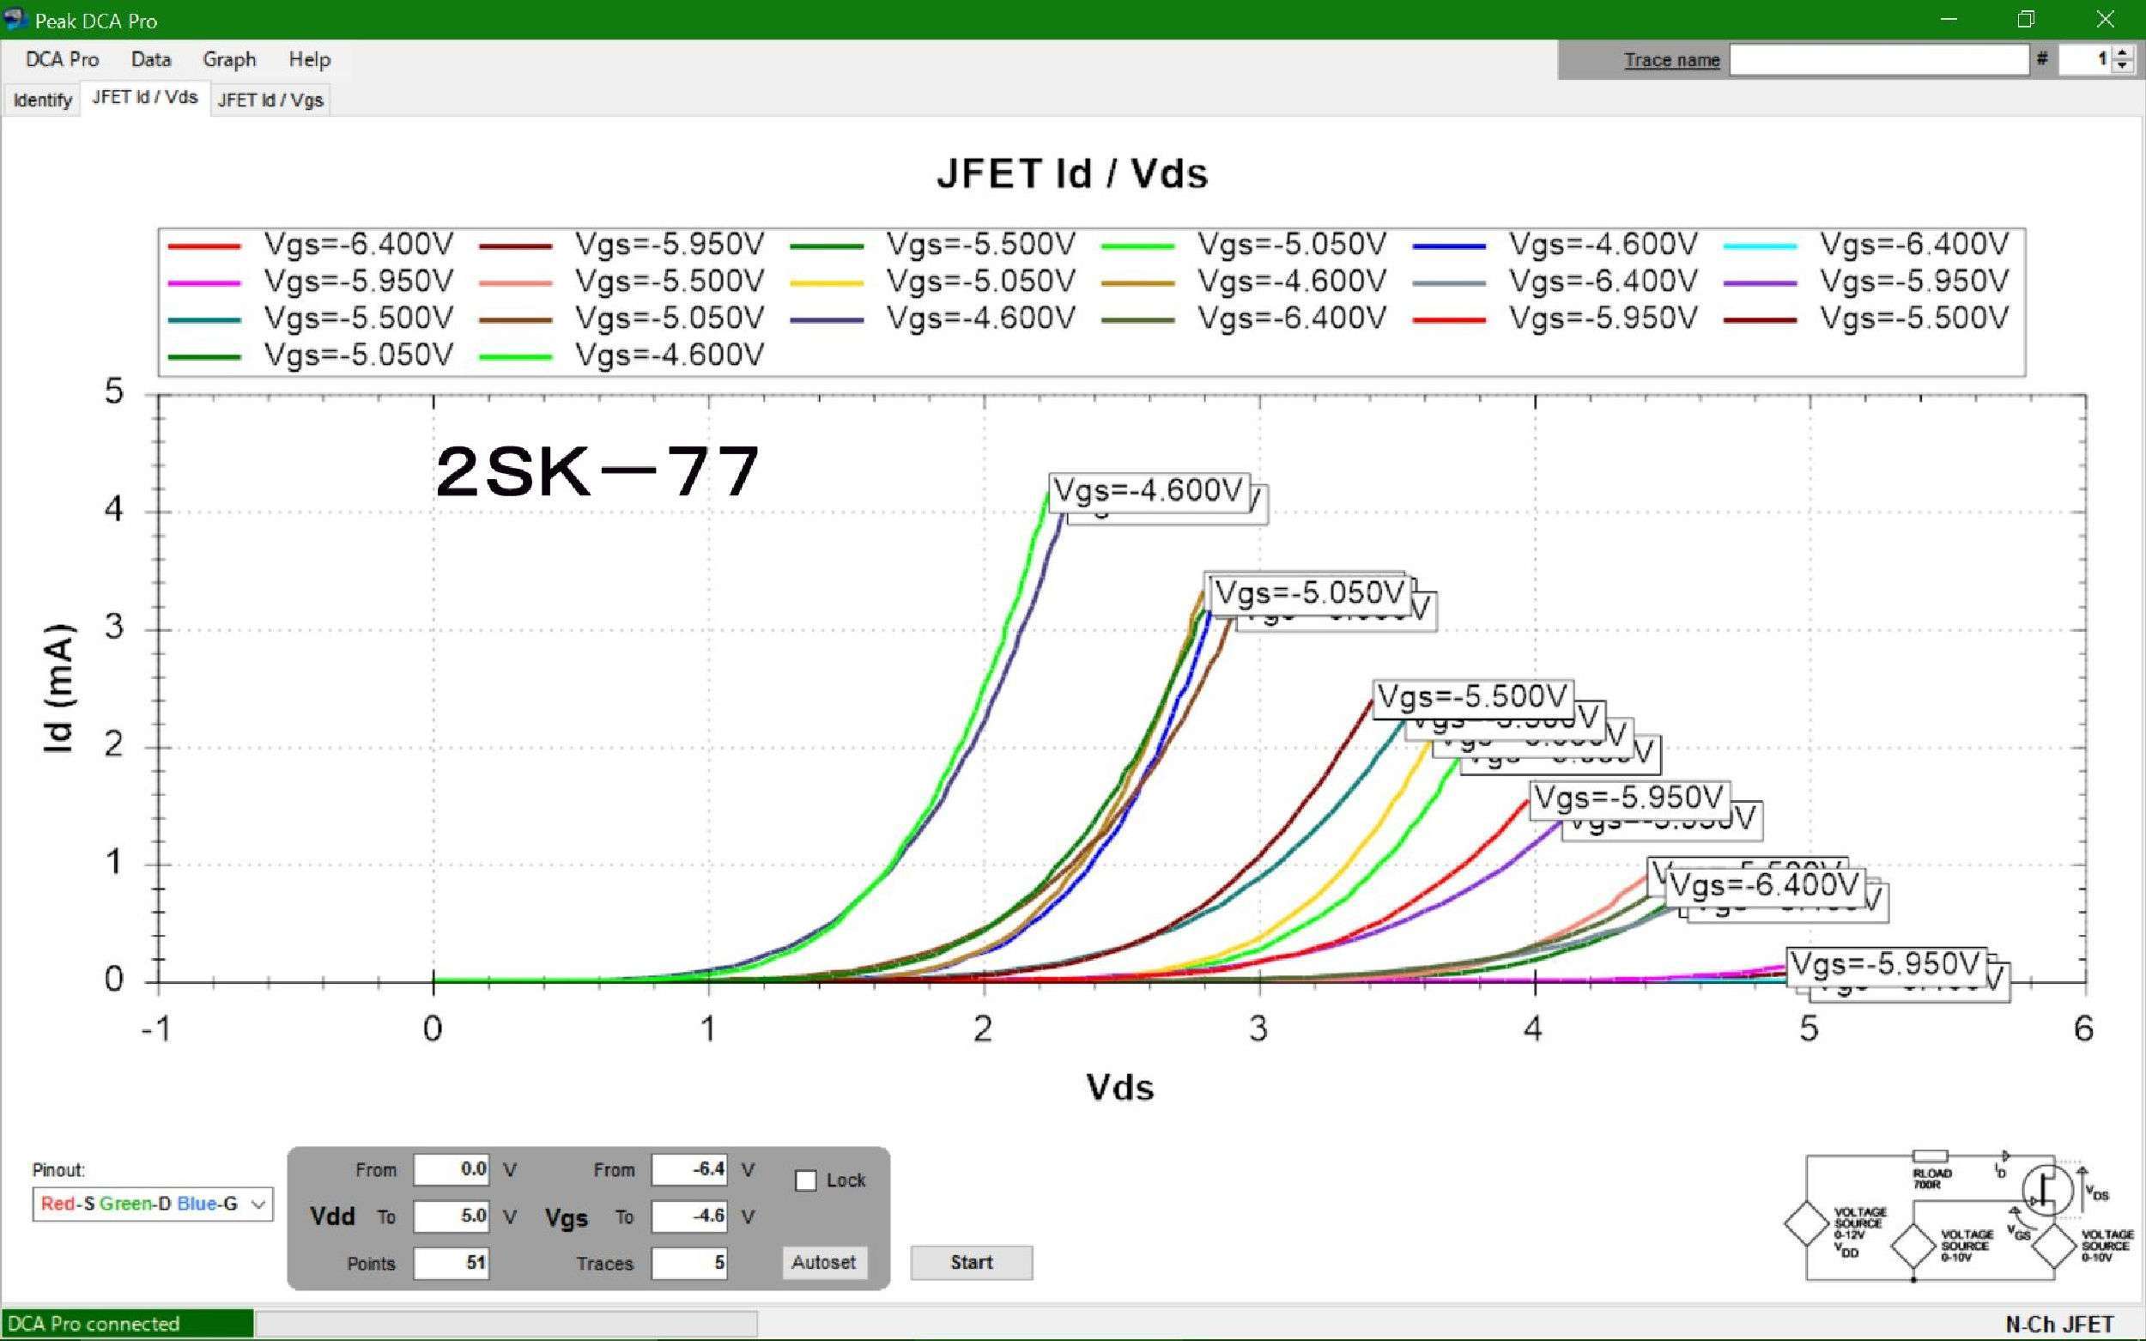The height and width of the screenshot is (1341, 2146).
Task: Increment the trace number spinner up arrow
Action: (2122, 54)
